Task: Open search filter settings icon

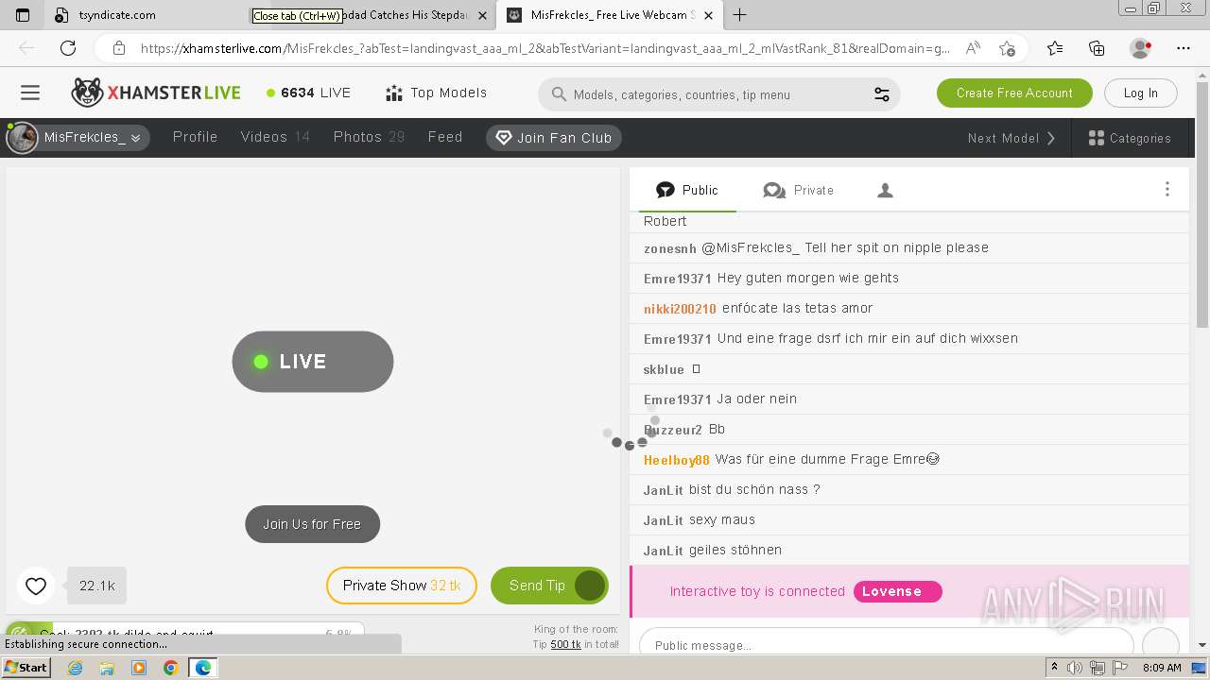Action: (x=881, y=94)
